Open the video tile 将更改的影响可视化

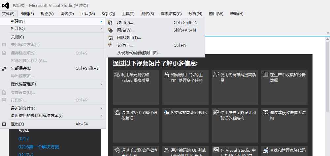click(x=185, y=125)
